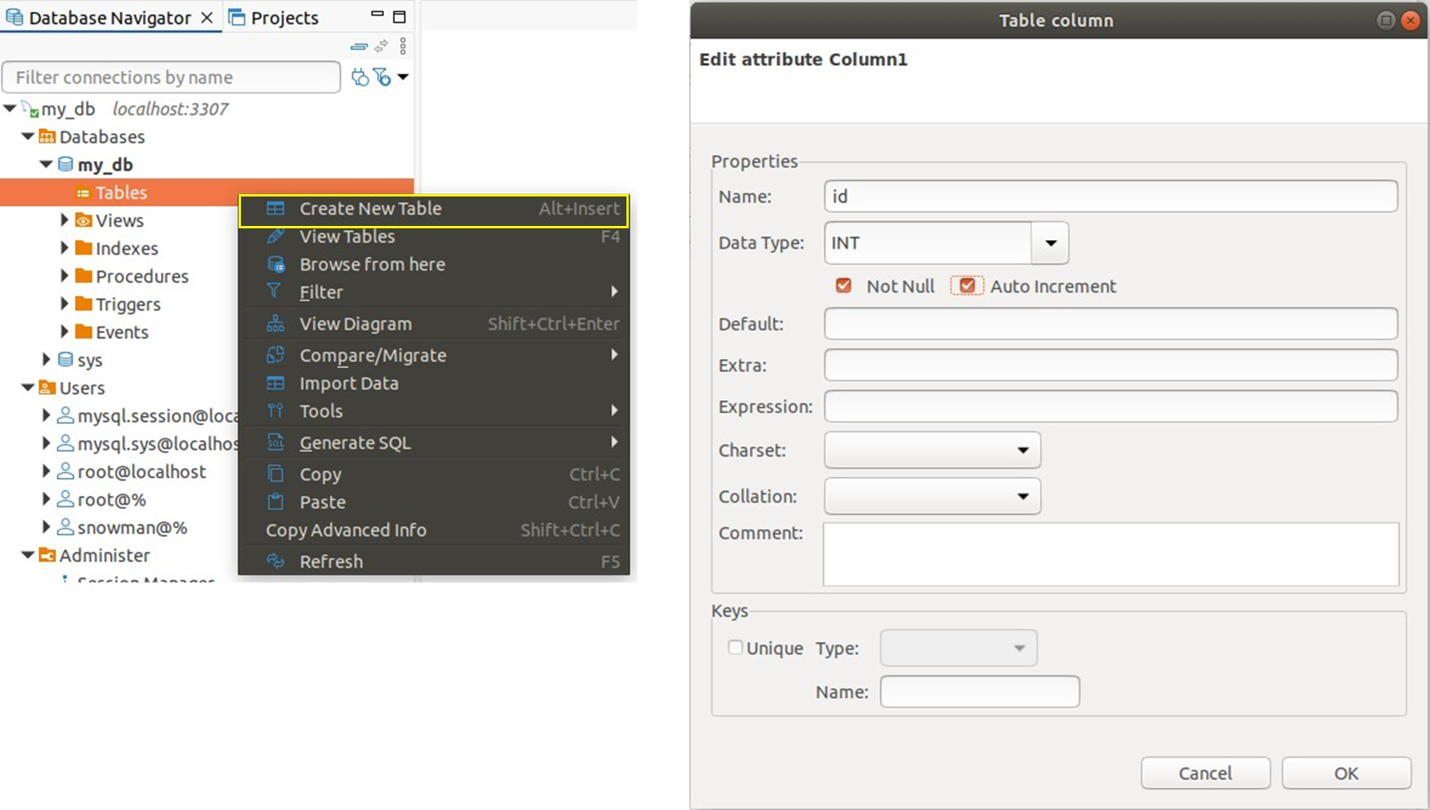Open the Tools submenu
The height and width of the screenshot is (810, 1430).
[x=434, y=412]
